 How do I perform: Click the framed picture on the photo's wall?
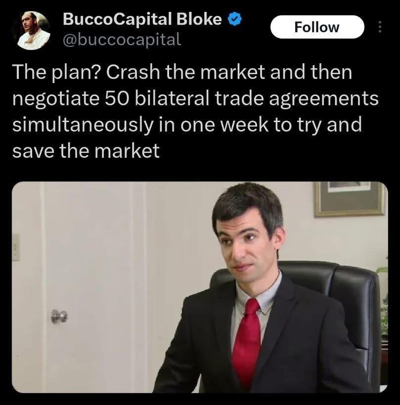click(350, 199)
